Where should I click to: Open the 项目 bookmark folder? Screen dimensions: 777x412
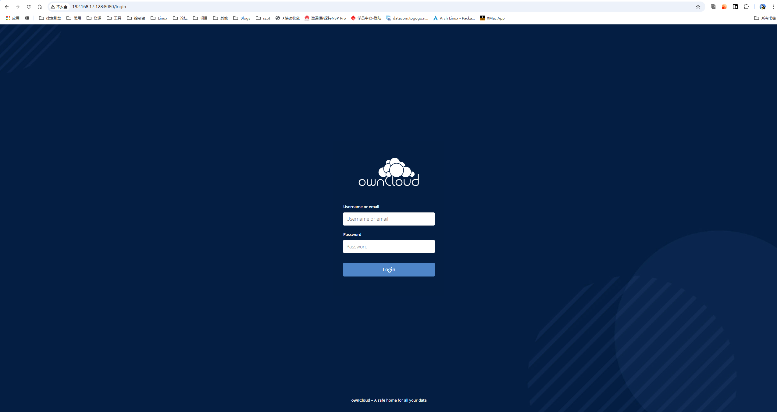(x=200, y=18)
